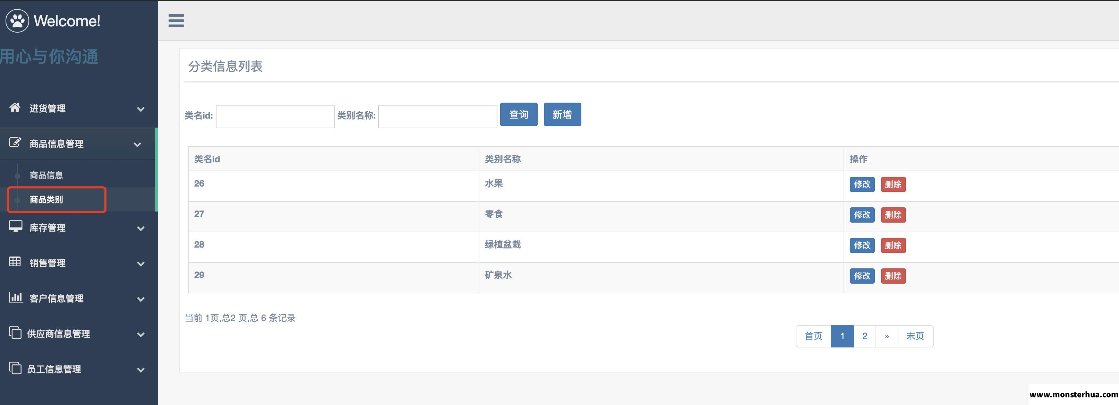The height and width of the screenshot is (405, 1119).
Task: Click 修改 for 绿植盆栽 row
Action: coord(862,245)
